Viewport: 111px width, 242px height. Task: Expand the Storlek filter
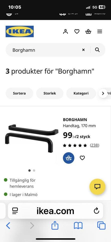click(50, 93)
